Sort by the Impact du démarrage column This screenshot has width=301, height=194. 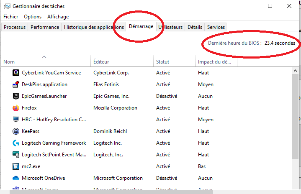(x=216, y=62)
